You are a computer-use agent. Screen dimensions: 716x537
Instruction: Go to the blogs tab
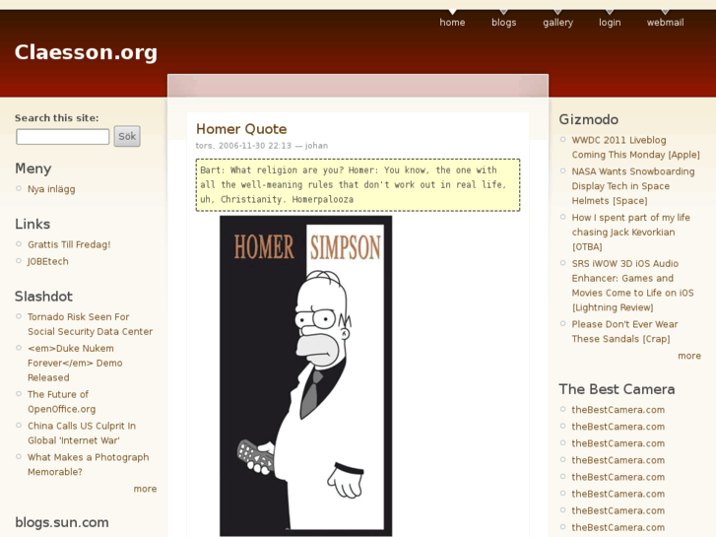tap(503, 22)
